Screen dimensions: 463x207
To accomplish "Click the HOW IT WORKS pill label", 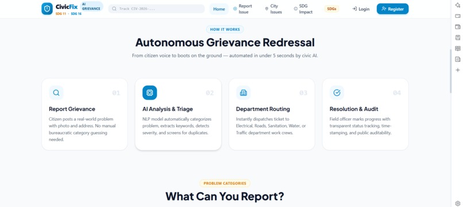I will (x=225, y=29).
